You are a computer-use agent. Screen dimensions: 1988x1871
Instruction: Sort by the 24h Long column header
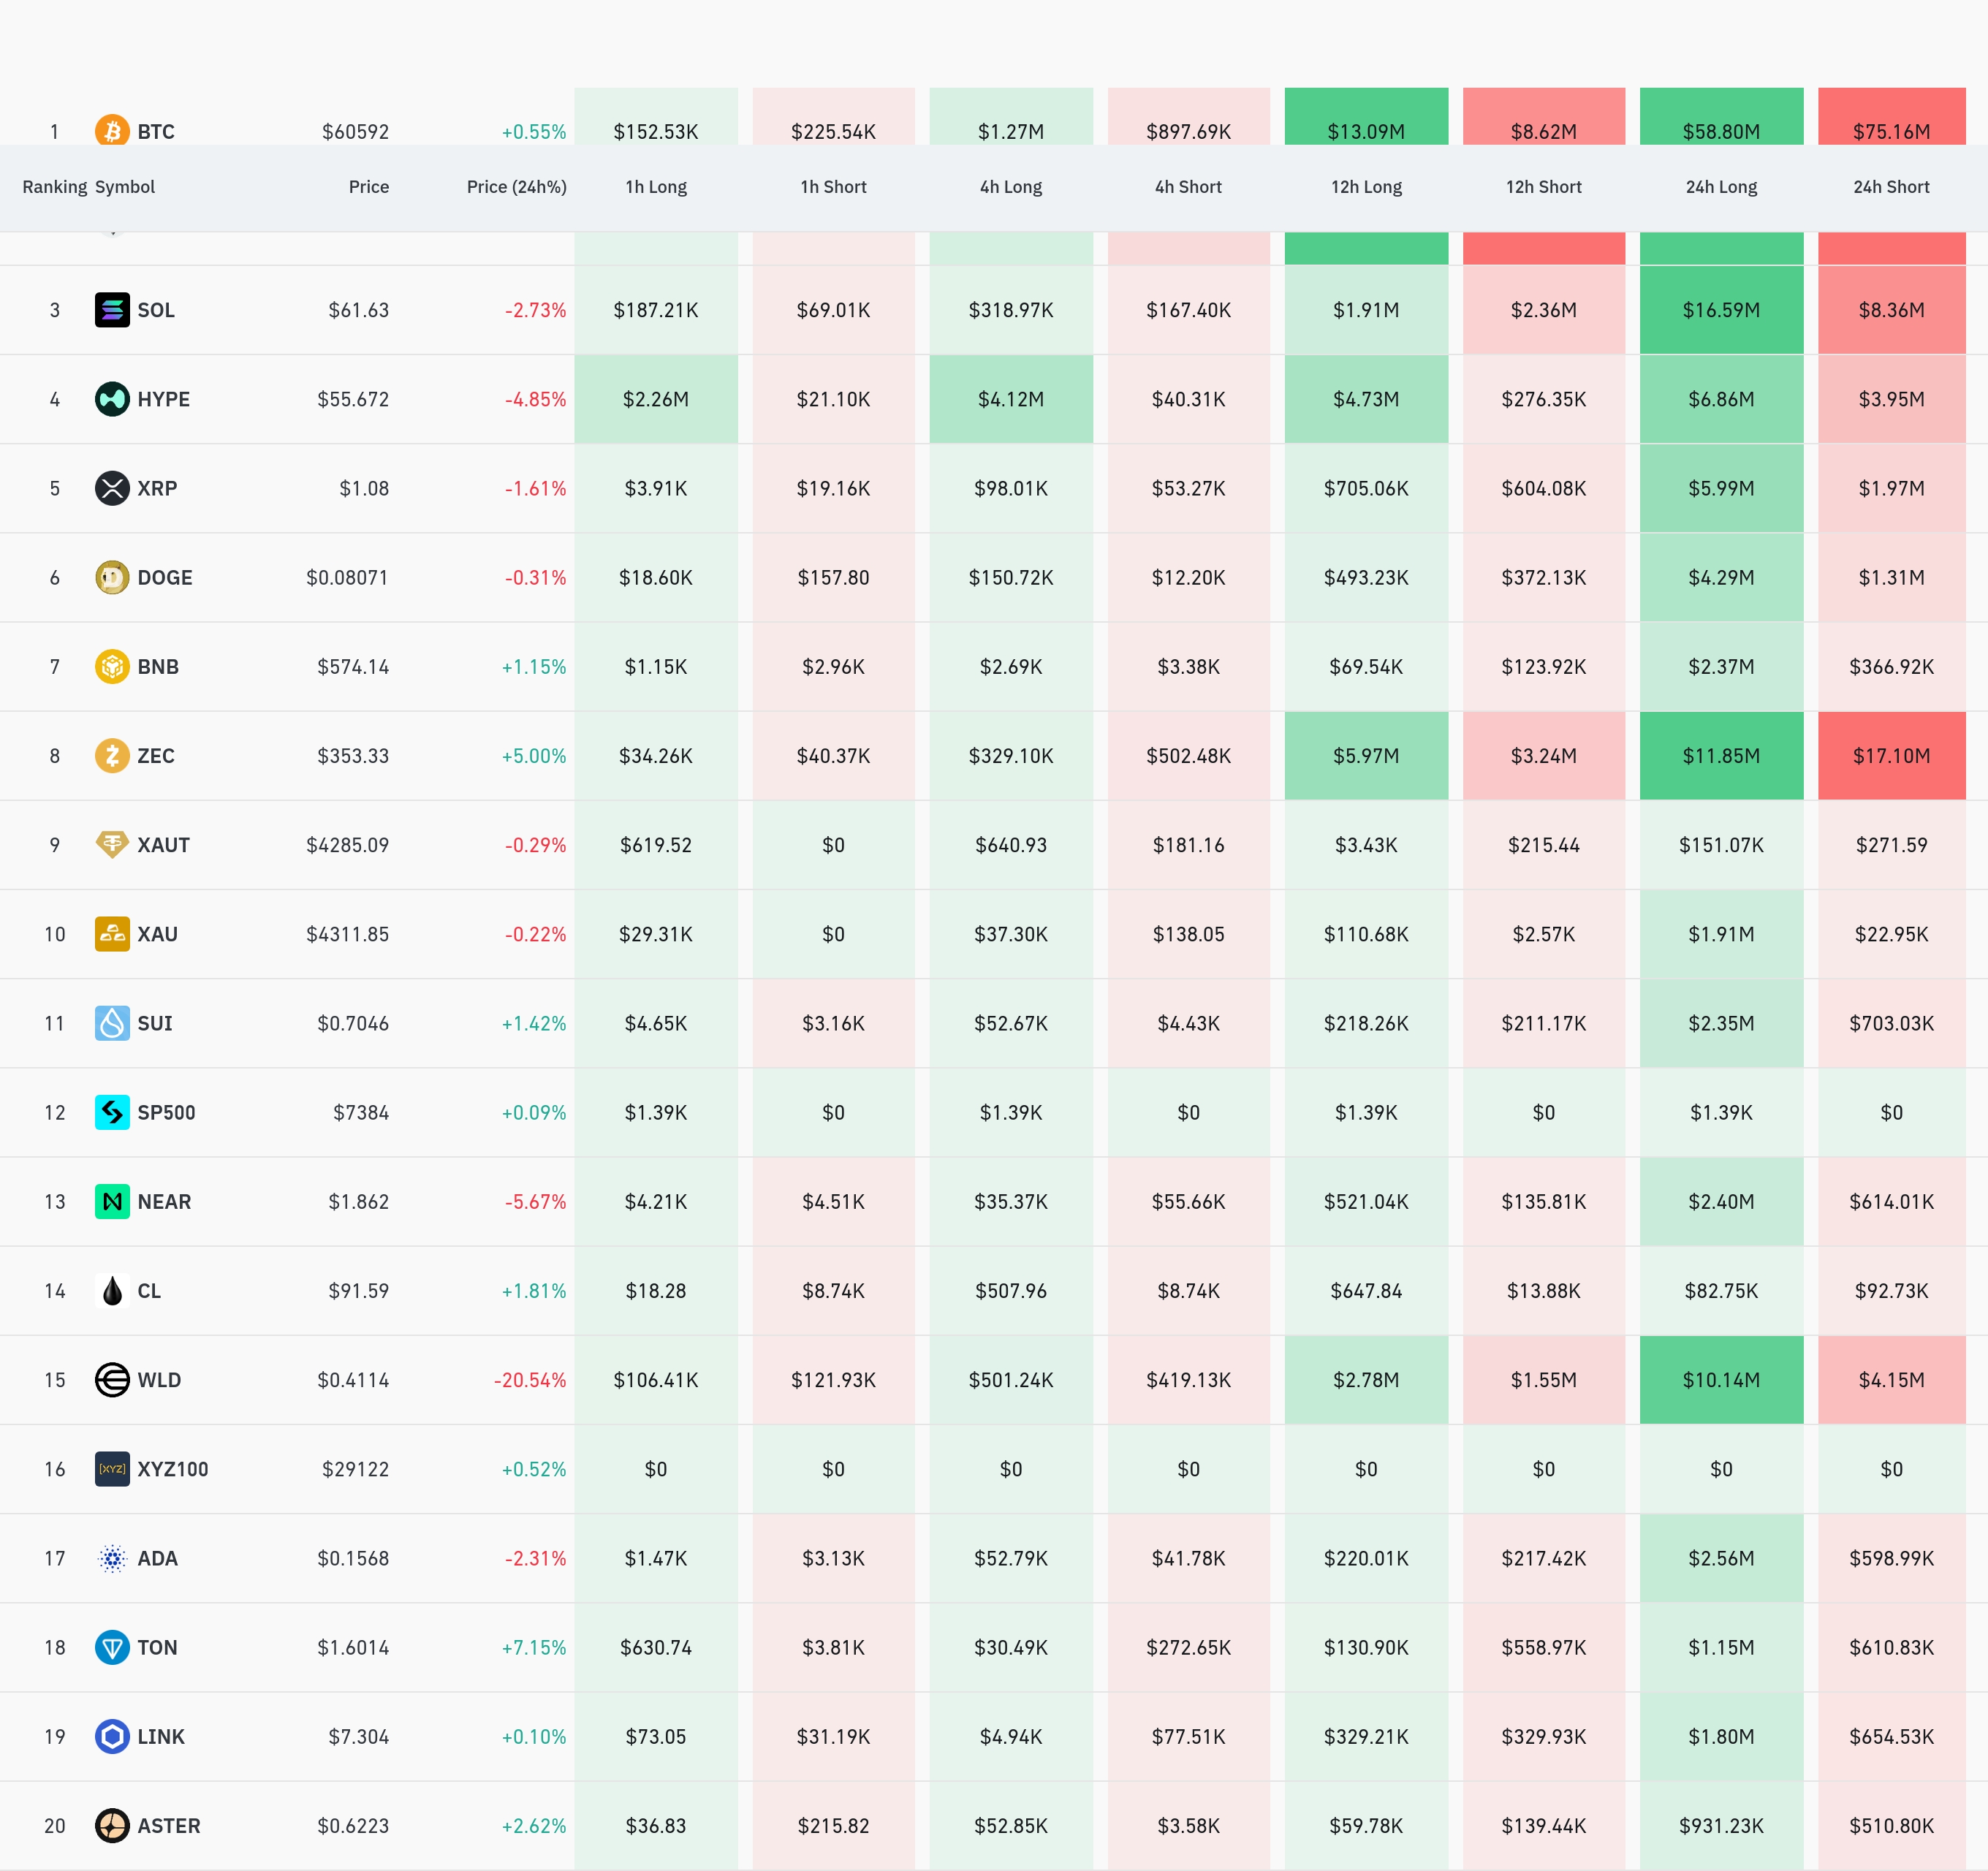(1721, 187)
